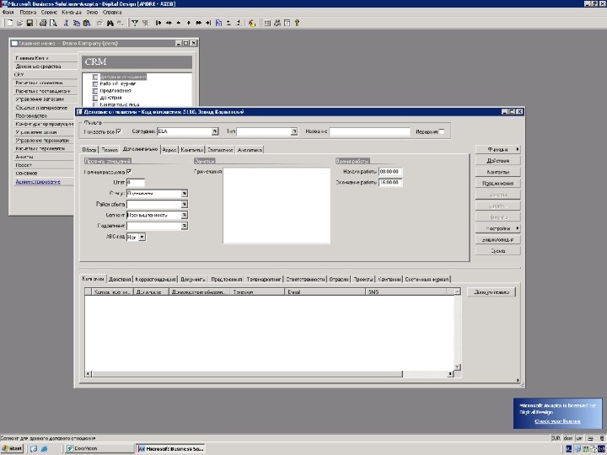
Task: Click the Cut scissors toolbar icon
Action: 67,24
